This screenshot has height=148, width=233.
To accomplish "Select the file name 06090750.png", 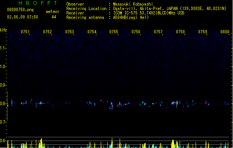I will 20,10.
